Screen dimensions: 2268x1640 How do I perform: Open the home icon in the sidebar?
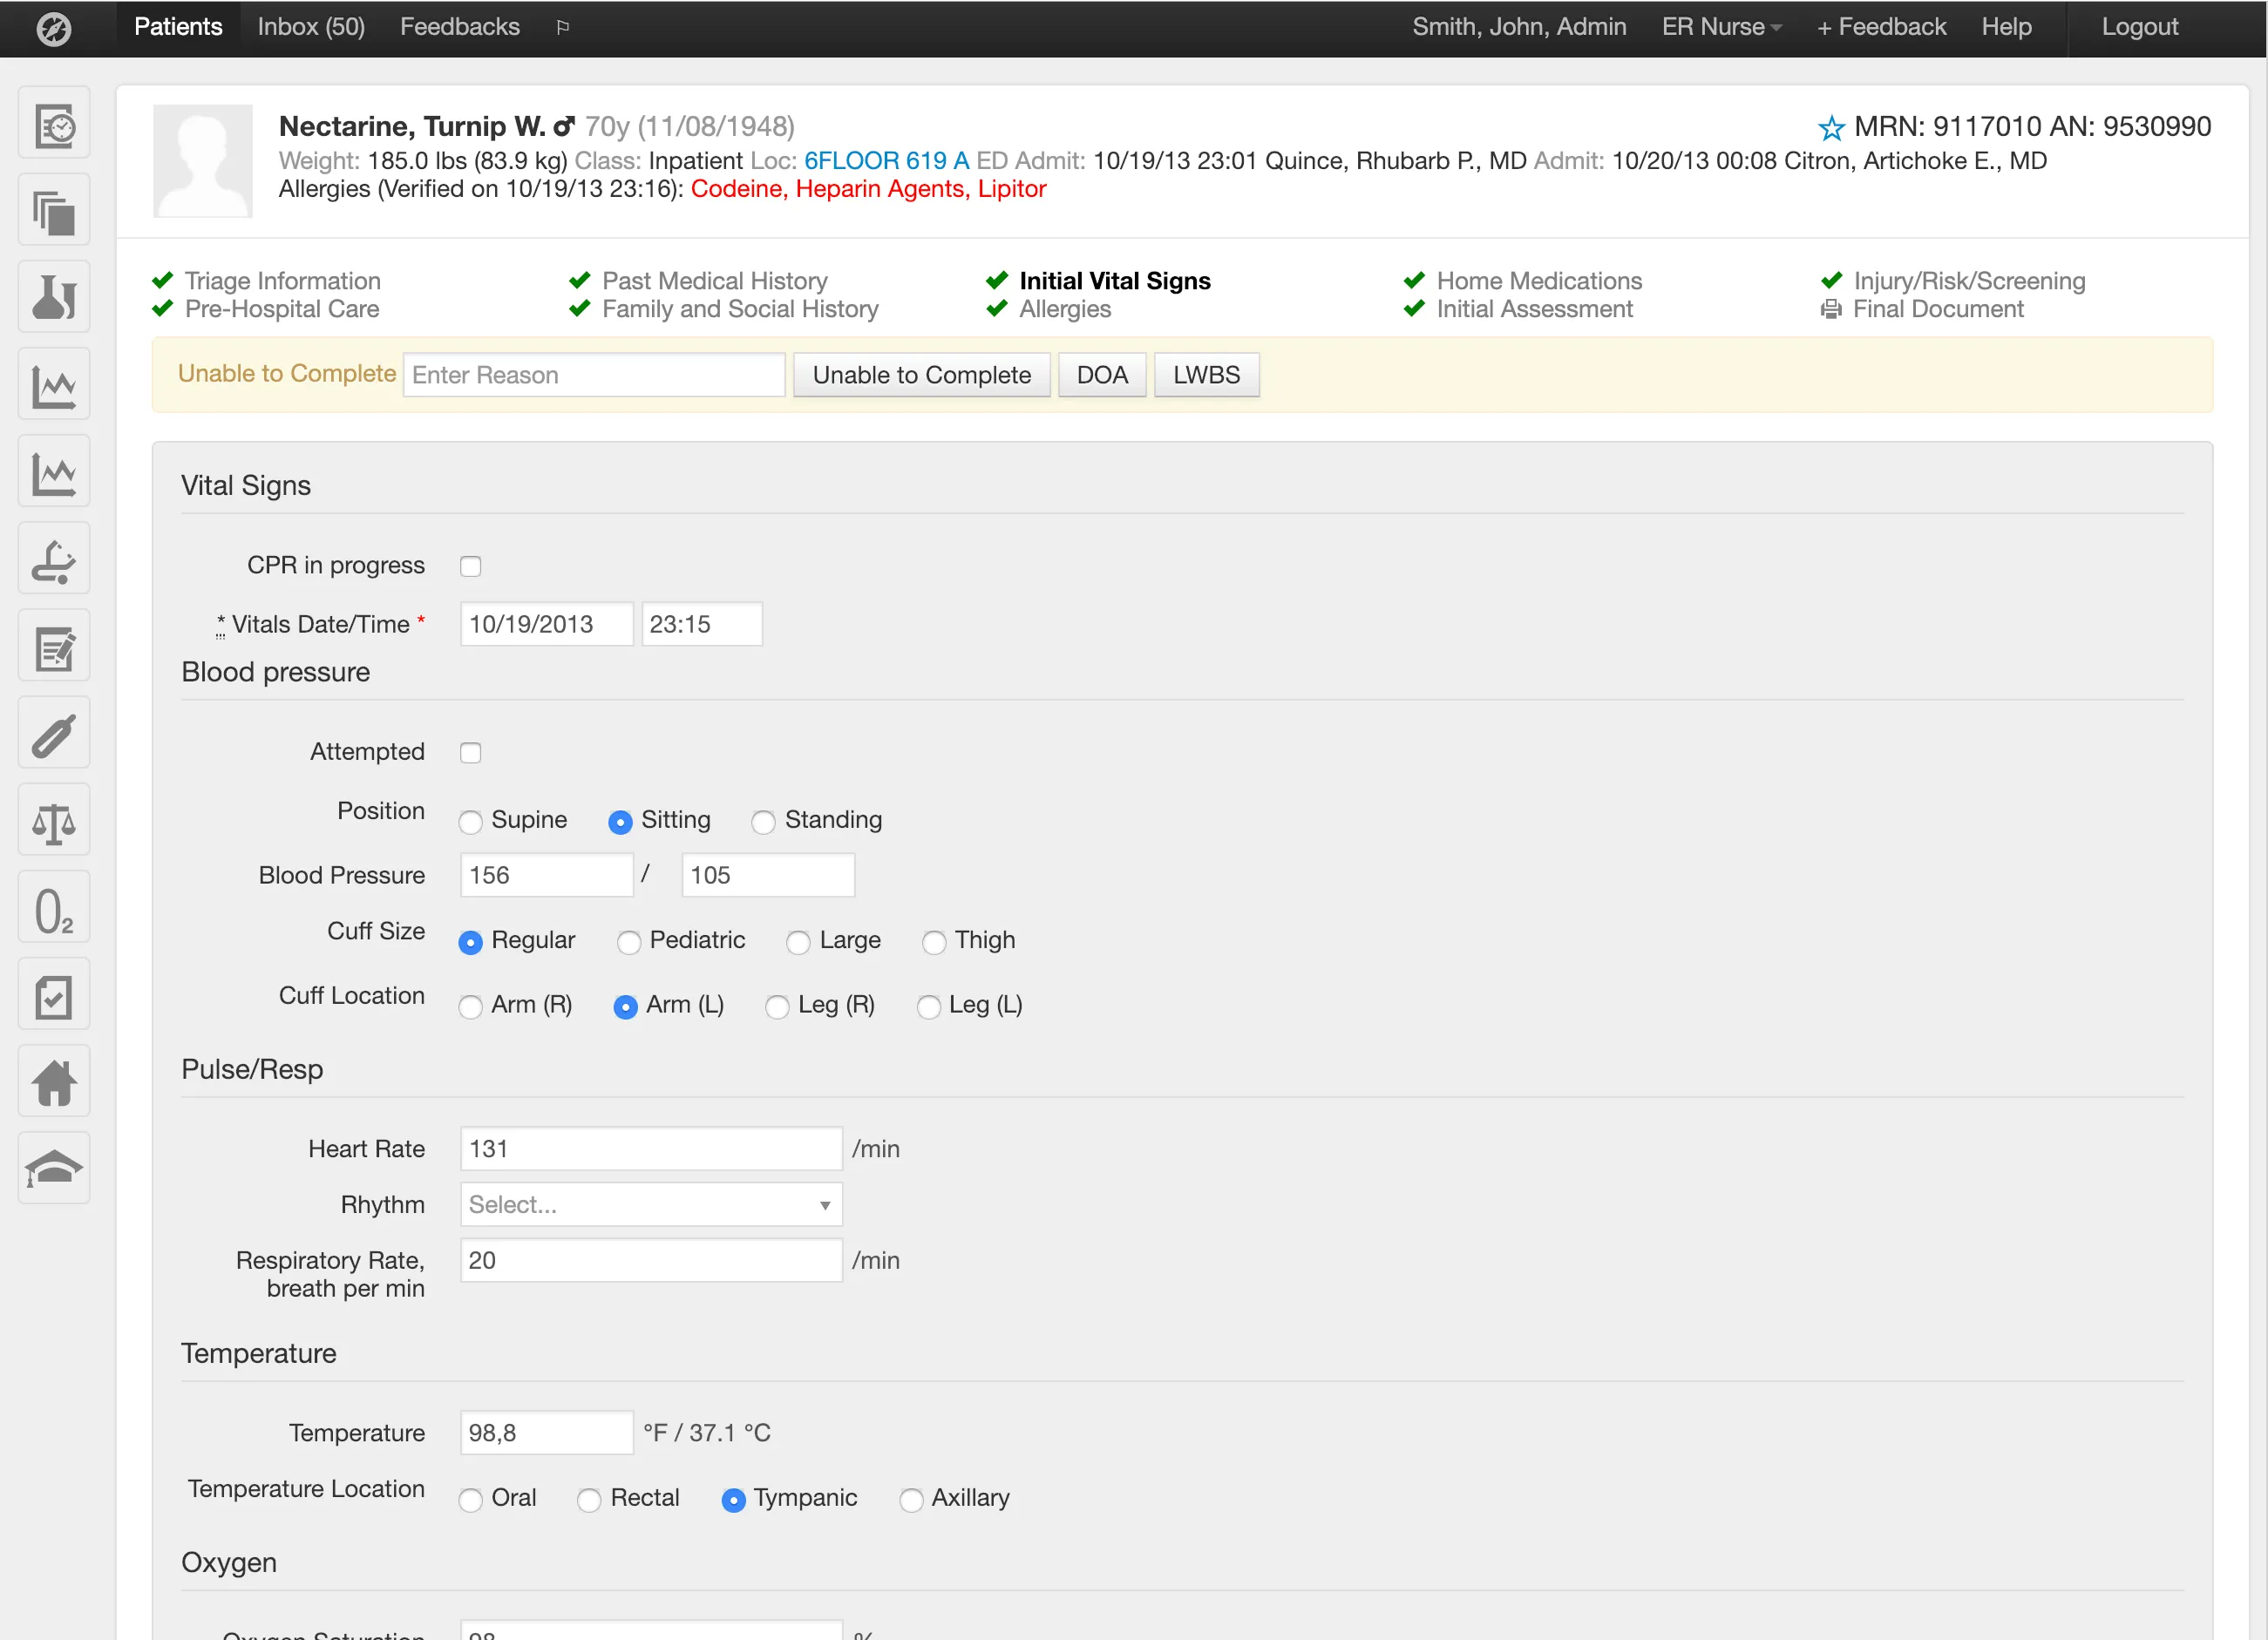(54, 1081)
